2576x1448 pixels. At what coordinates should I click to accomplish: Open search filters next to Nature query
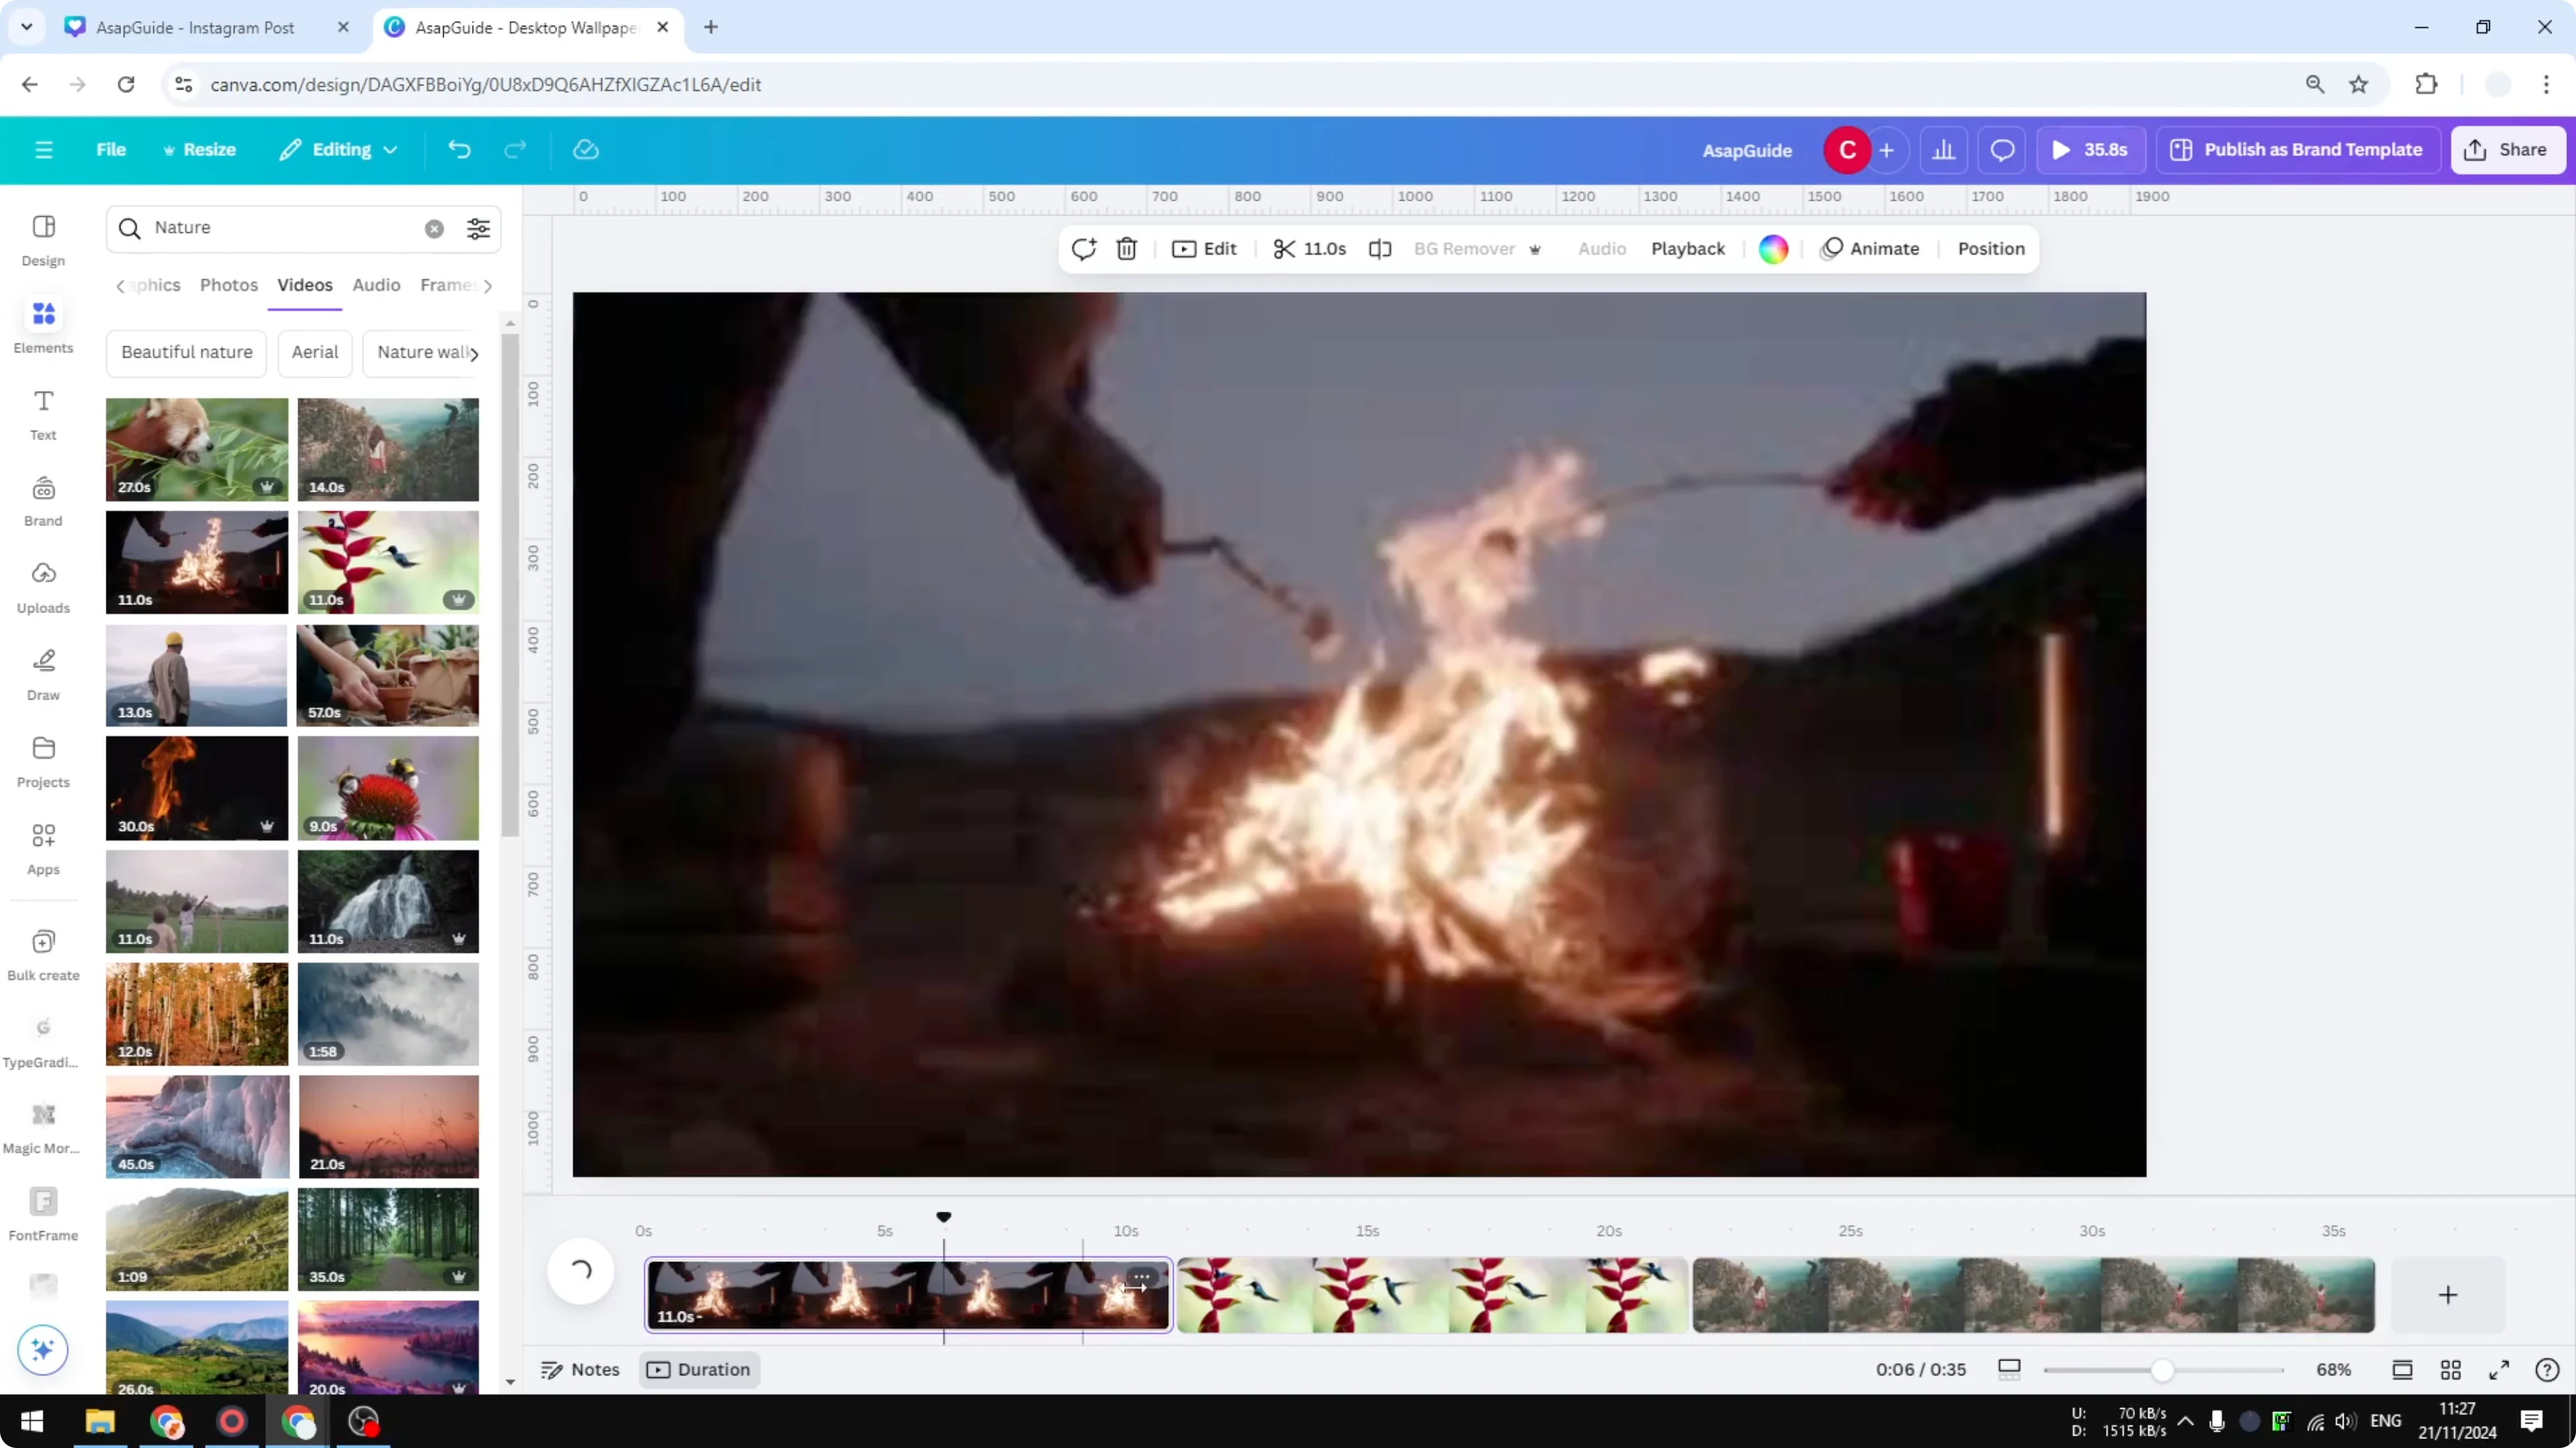(479, 229)
